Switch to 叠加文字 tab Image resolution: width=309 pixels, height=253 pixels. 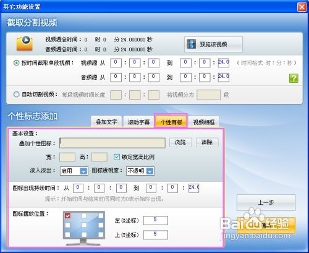(106, 122)
